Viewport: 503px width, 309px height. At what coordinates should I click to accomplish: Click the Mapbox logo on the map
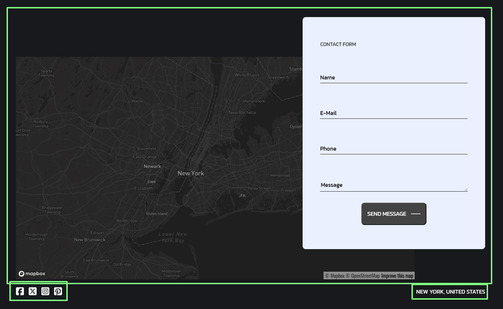[32, 274]
